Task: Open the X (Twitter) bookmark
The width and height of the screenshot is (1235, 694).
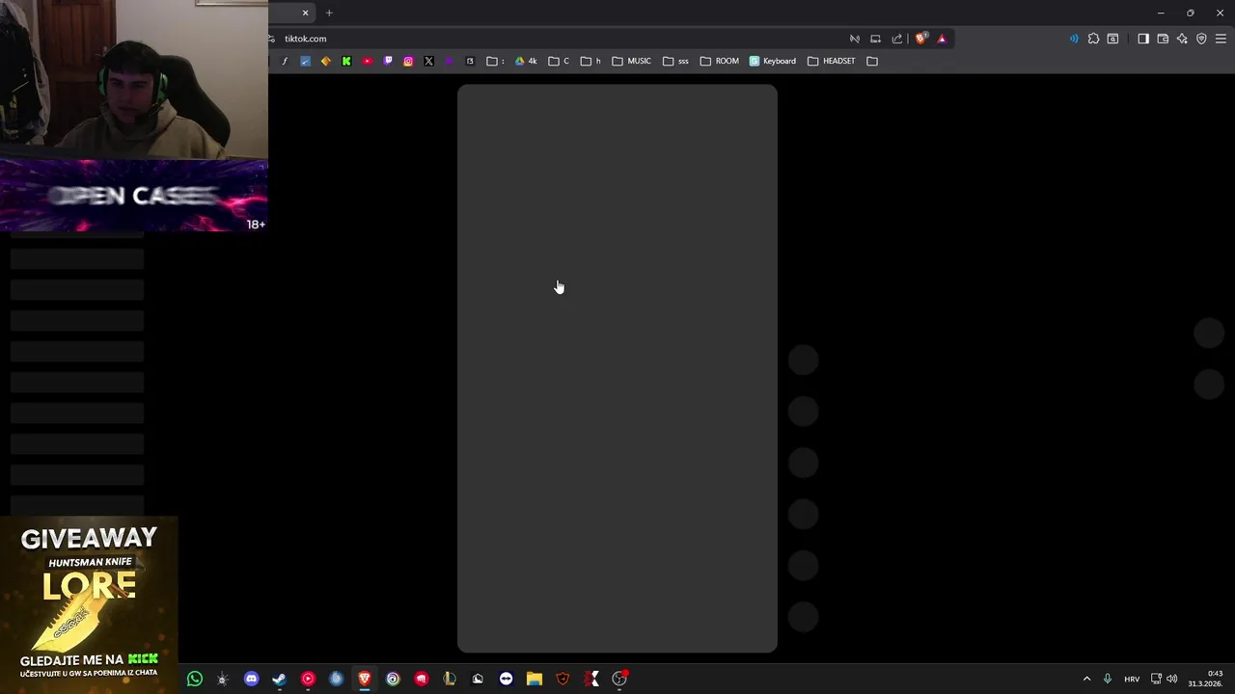Action: coord(428,61)
